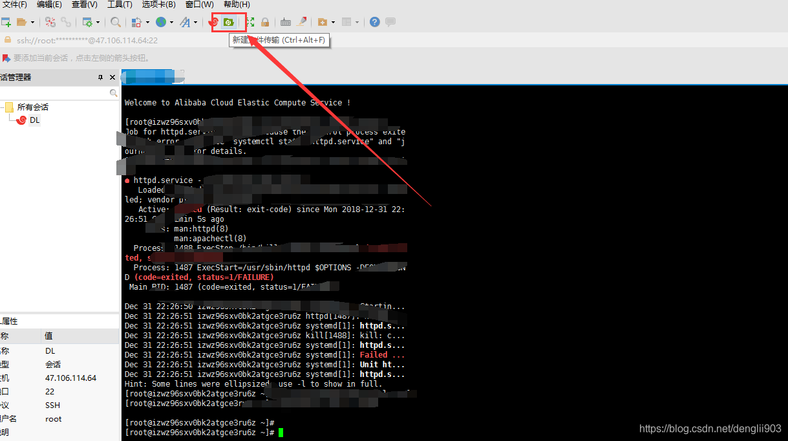788x441 pixels.
Task: Click the DL value in properties table
Action: tap(50, 350)
